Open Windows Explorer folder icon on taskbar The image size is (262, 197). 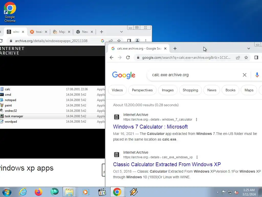pos(69,192)
